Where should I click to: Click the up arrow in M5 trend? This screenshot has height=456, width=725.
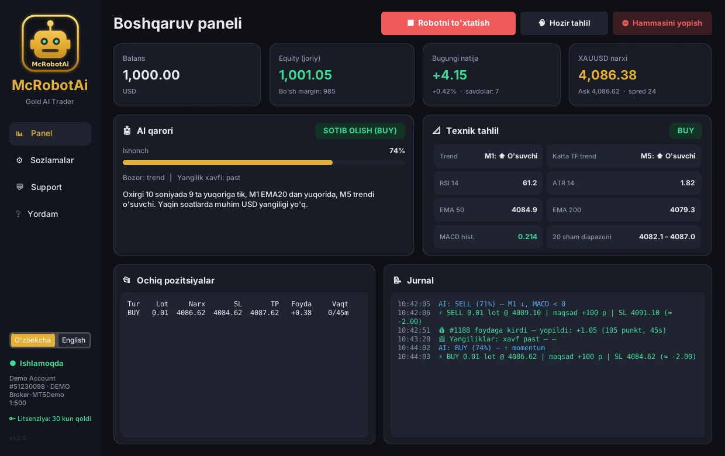[660, 156]
